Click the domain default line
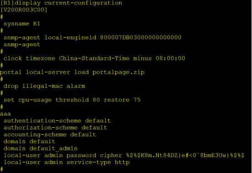The image size is (252, 173). click(29, 141)
